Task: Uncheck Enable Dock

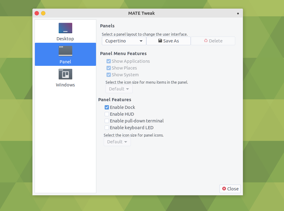Action: [x=107, y=107]
